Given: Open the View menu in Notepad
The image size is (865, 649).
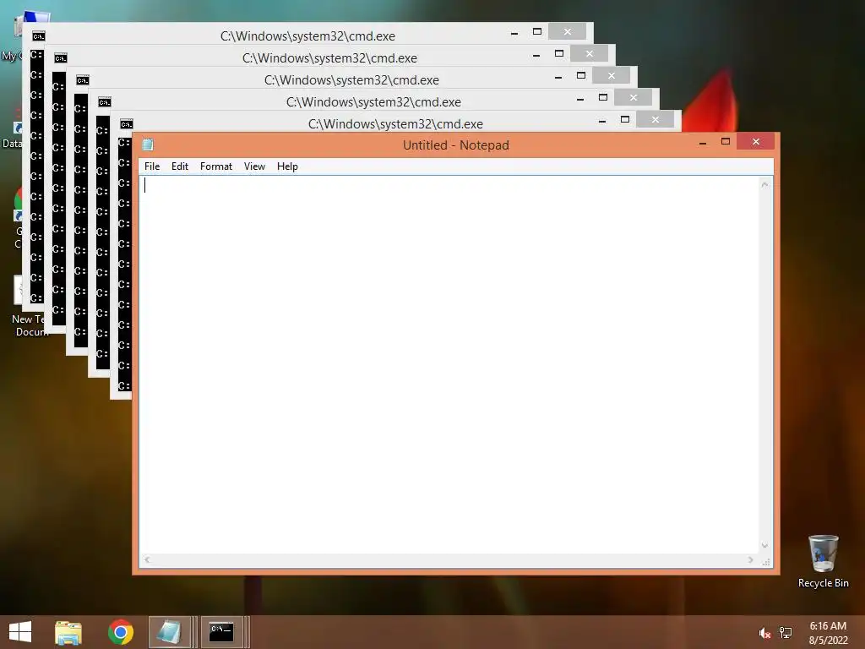Looking at the screenshot, I should pyautogui.click(x=254, y=166).
